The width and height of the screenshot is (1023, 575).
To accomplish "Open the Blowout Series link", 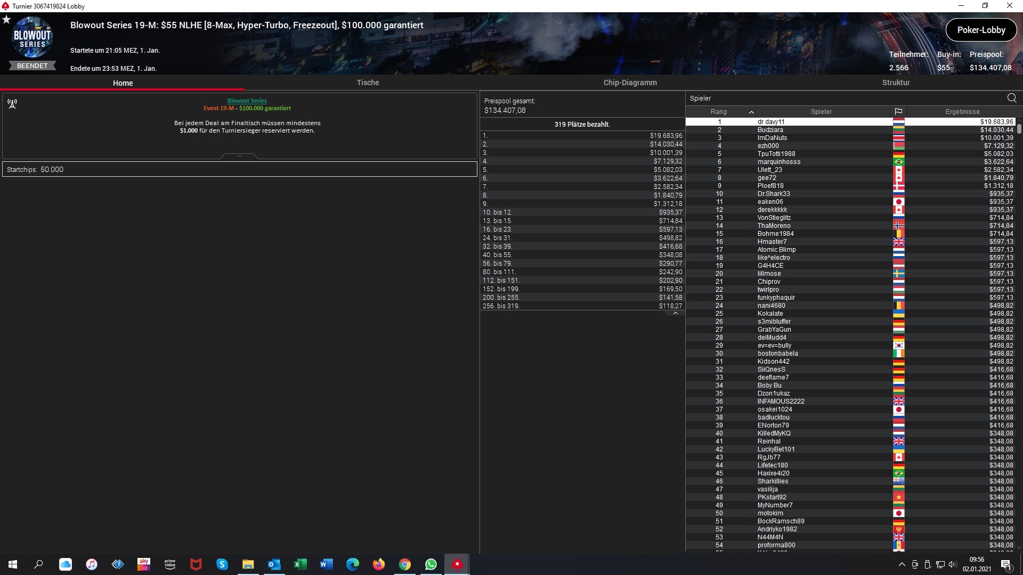I will coord(247,101).
